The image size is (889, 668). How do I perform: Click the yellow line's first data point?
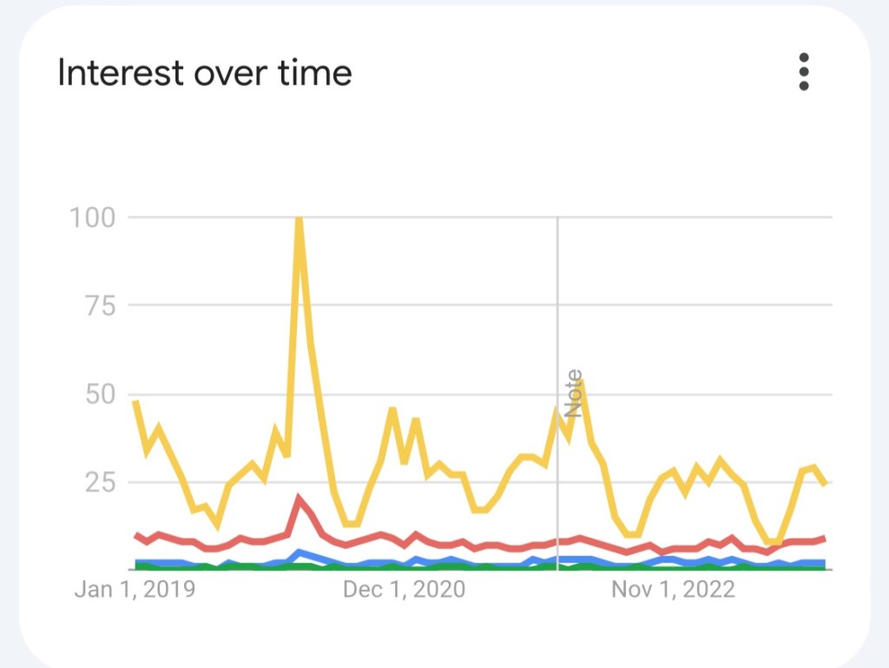(x=135, y=401)
